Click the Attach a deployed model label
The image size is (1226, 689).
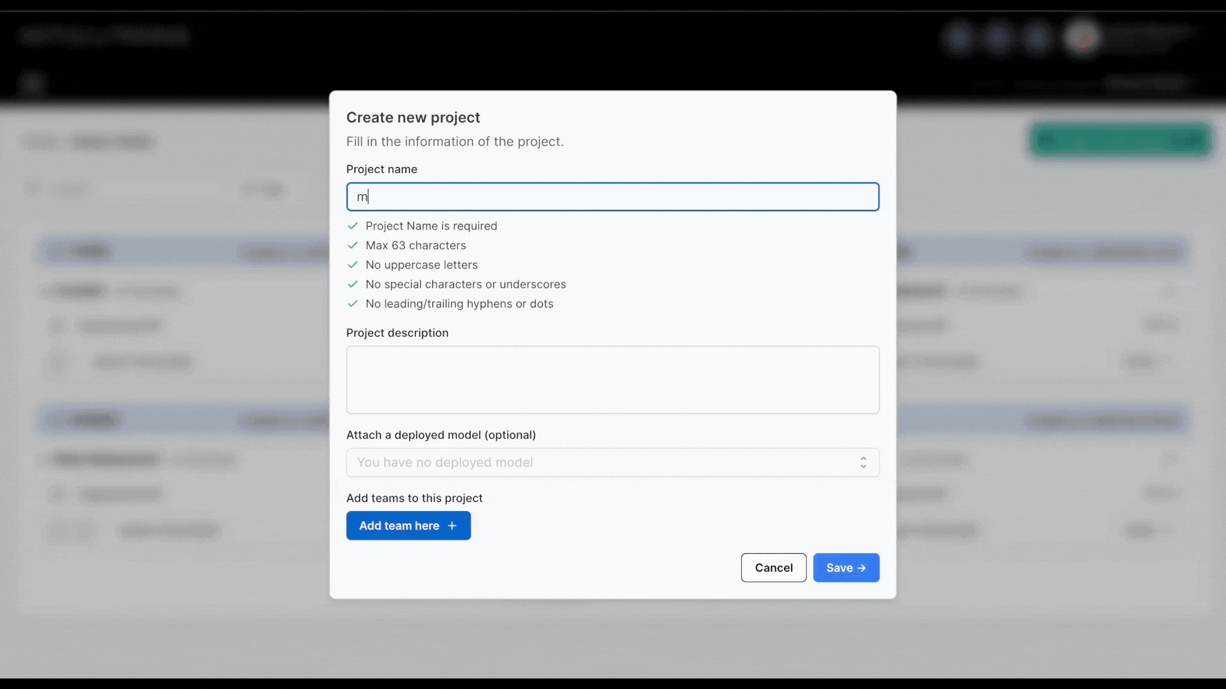(x=441, y=435)
